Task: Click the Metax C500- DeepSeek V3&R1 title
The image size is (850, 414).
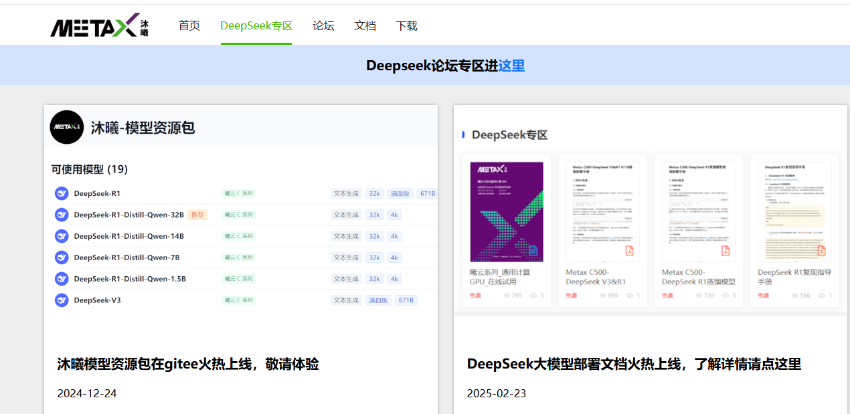Action: pyautogui.click(x=596, y=277)
